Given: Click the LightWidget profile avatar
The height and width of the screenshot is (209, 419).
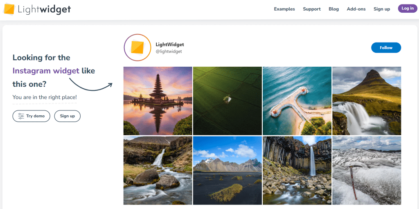Looking at the screenshot, I should (x=137, y=47).
